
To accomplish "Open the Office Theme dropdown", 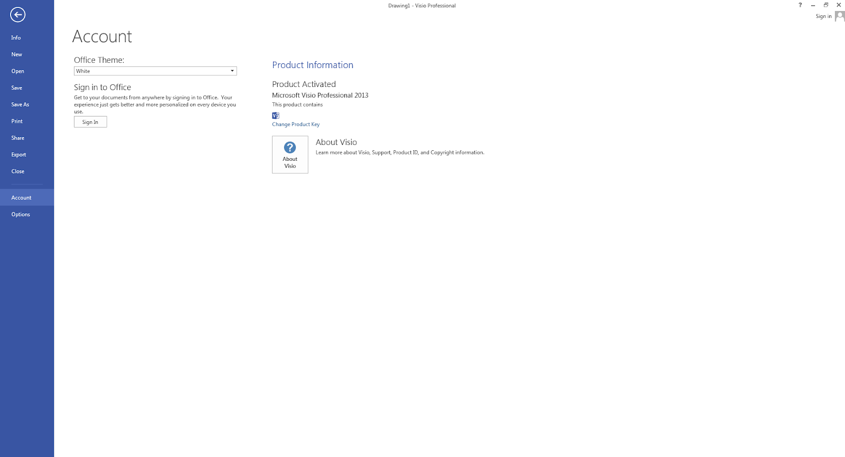I will coord(155,71).
